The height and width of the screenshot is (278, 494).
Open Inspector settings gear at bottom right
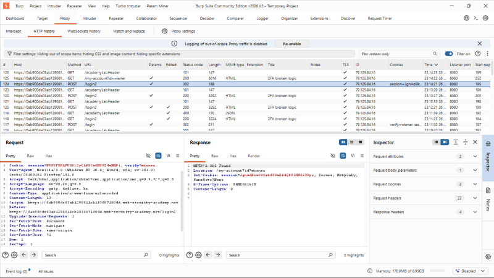(488, 256)
